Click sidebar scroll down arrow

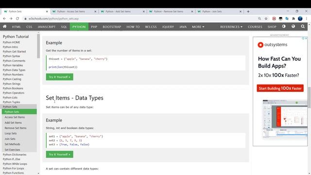[38, 174]
